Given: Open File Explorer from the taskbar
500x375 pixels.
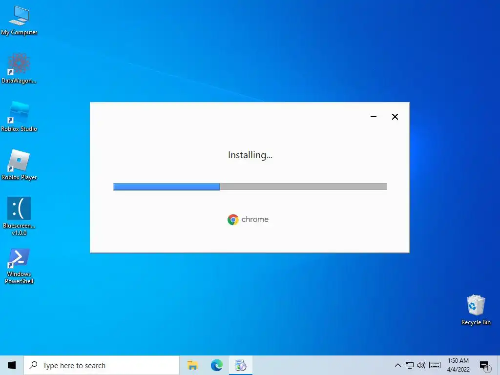Looking at the screenshot, I should [192, 365].
